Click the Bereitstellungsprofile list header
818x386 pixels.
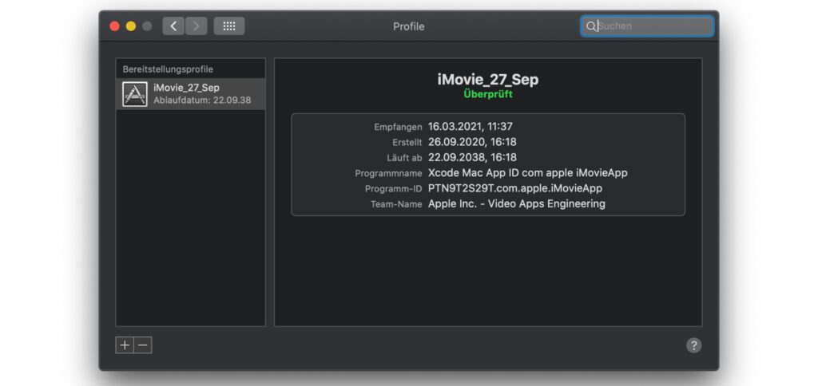click(x=168, y=69)
